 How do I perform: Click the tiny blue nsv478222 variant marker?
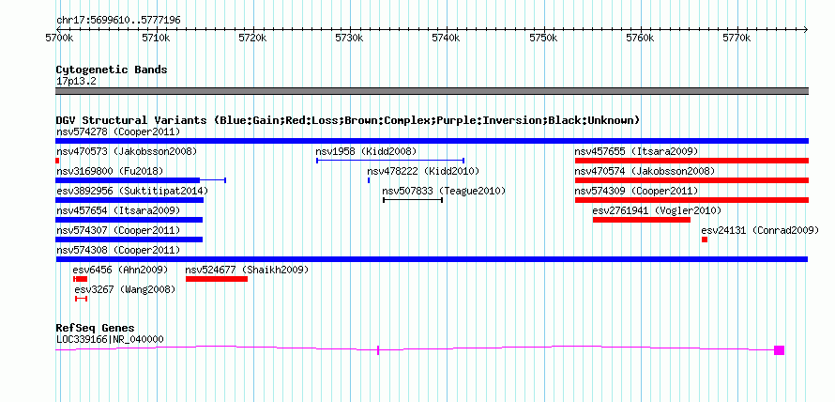click(369, 180)
